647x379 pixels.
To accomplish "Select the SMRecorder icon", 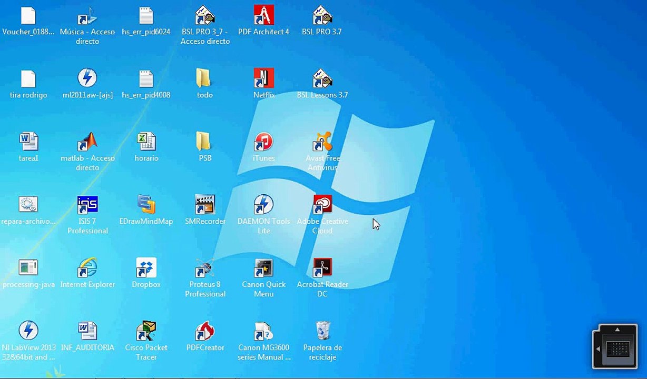I will (x=205, y=204).
